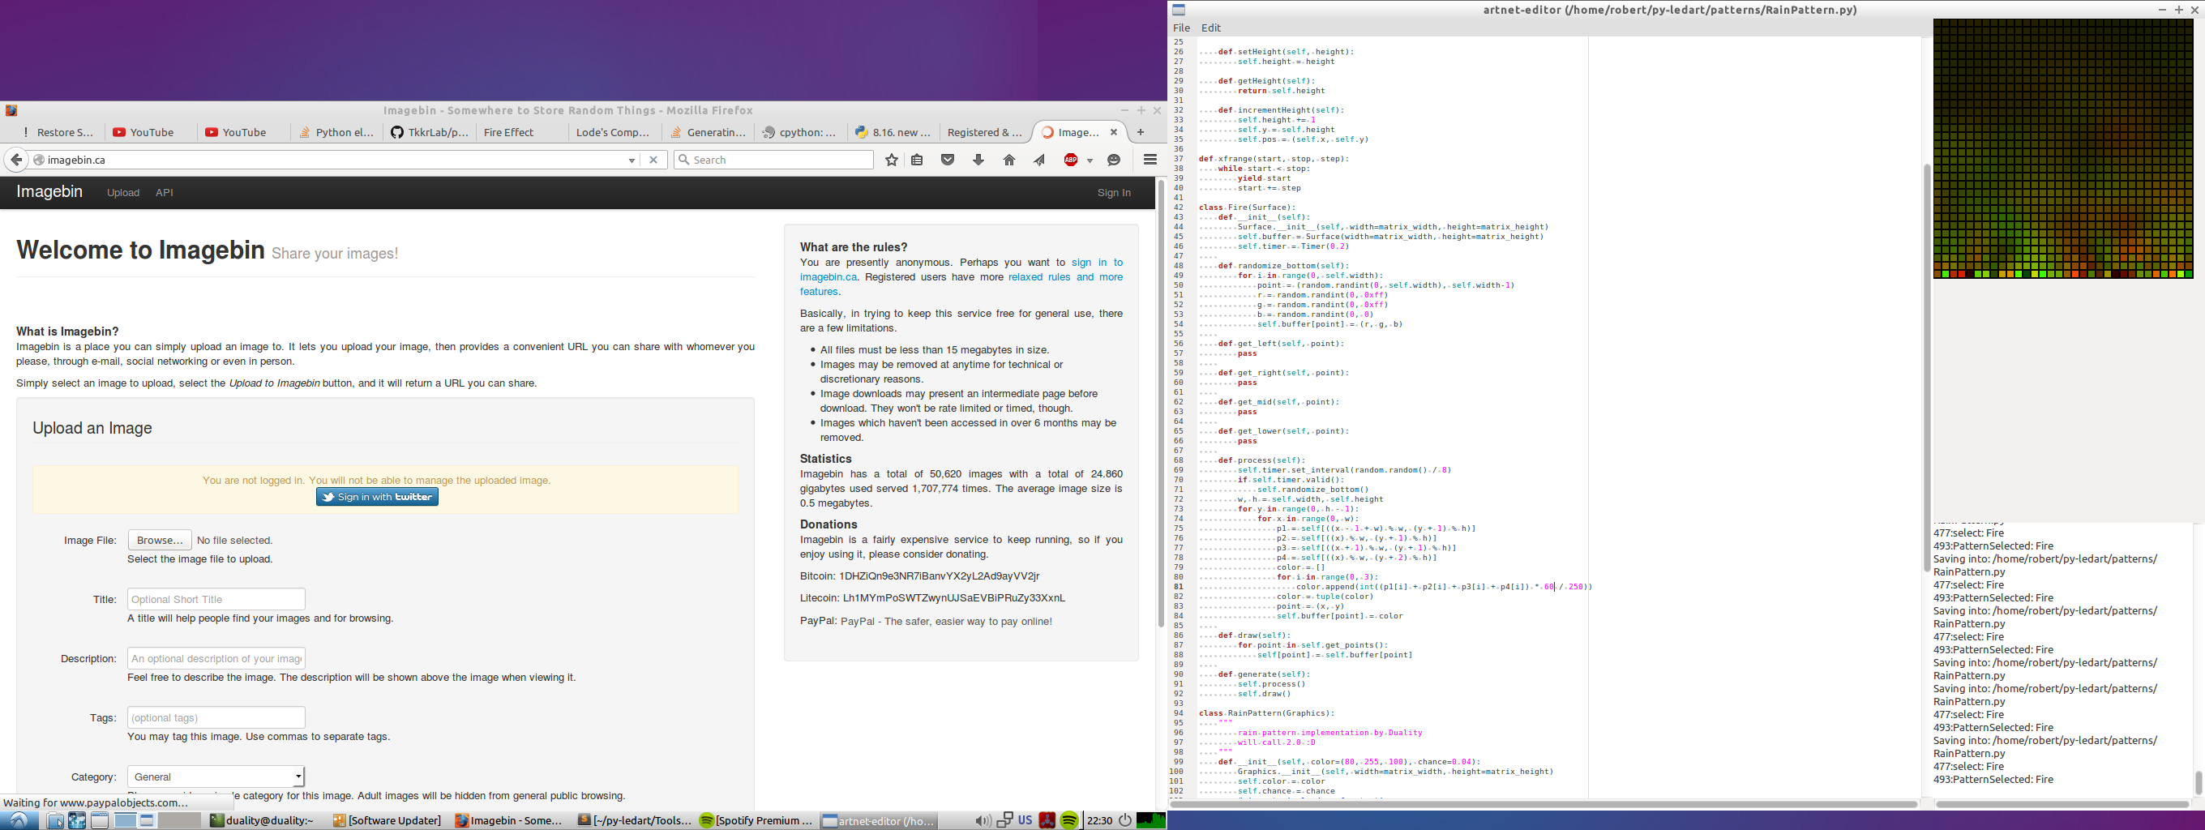This screenshot has width=2205, height=830.
Task: Click Sign in with Twitter button
Action: [377, 497]
